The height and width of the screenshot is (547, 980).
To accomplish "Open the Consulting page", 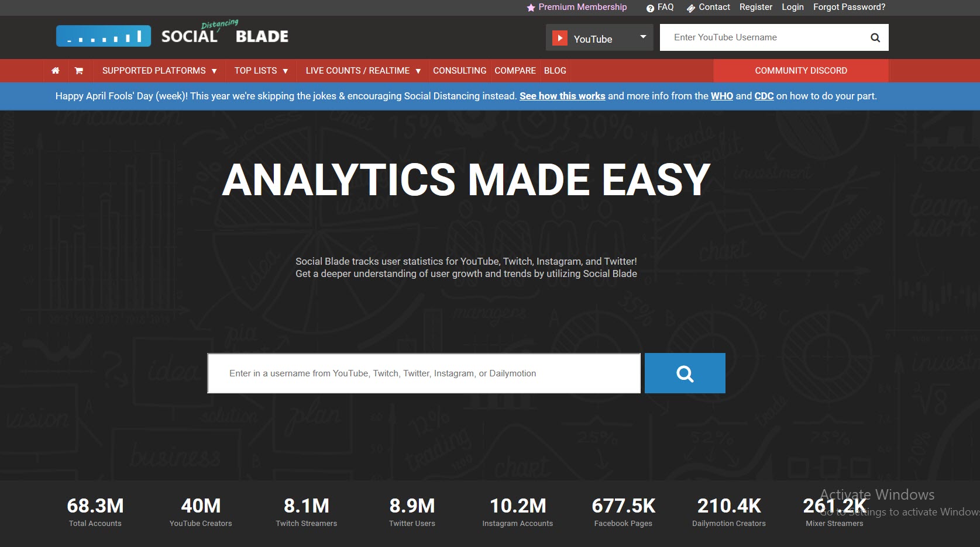I will 459,71.
